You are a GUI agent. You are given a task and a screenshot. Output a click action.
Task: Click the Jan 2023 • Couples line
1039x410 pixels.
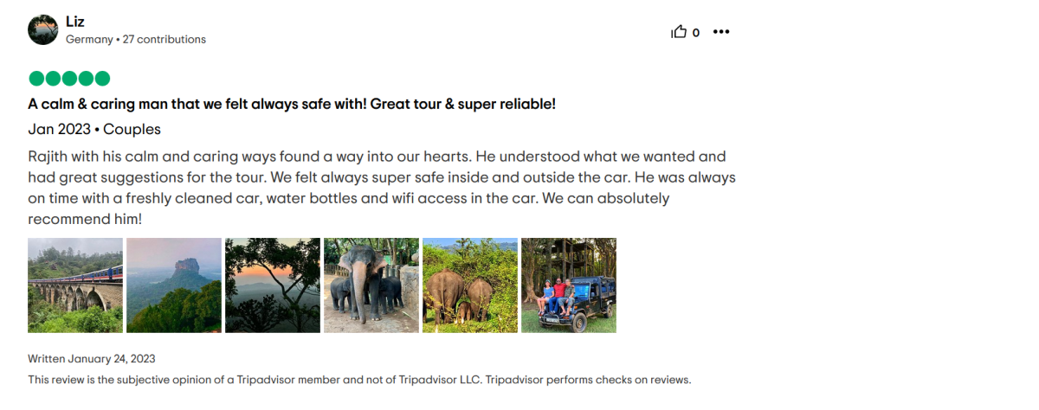[94, 130]
